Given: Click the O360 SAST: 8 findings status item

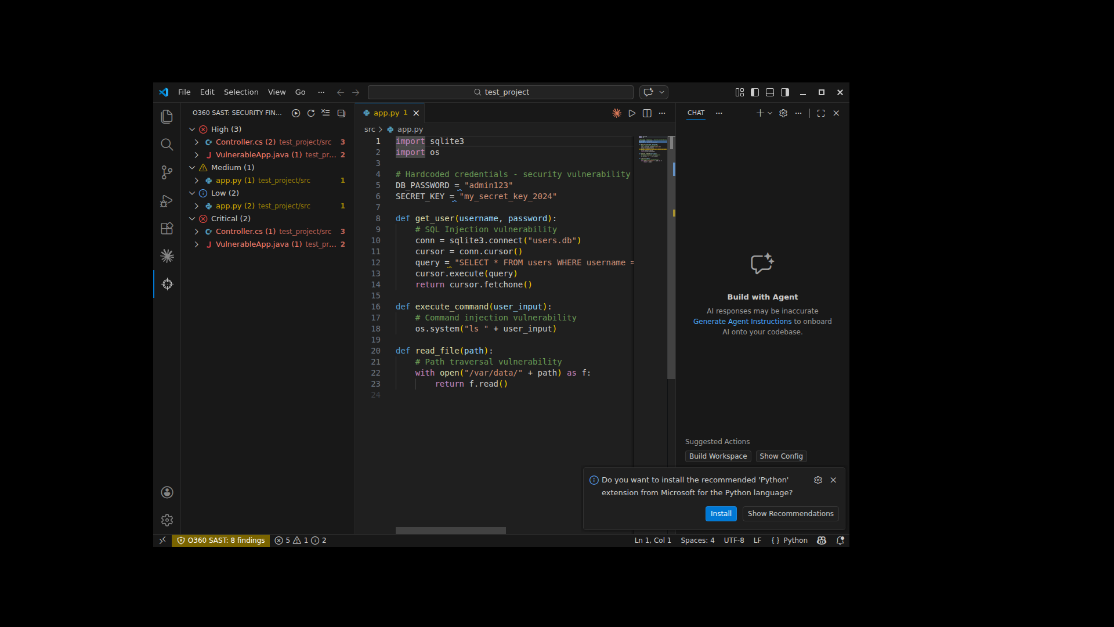Looking at the screenshot, I should pyautogui.click(x=220, y=540).
